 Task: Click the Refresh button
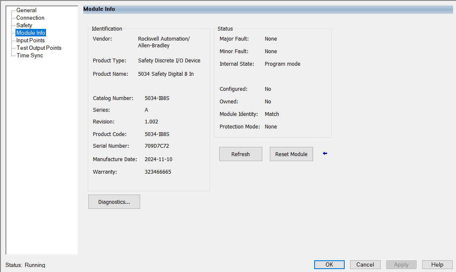(241, 154)
